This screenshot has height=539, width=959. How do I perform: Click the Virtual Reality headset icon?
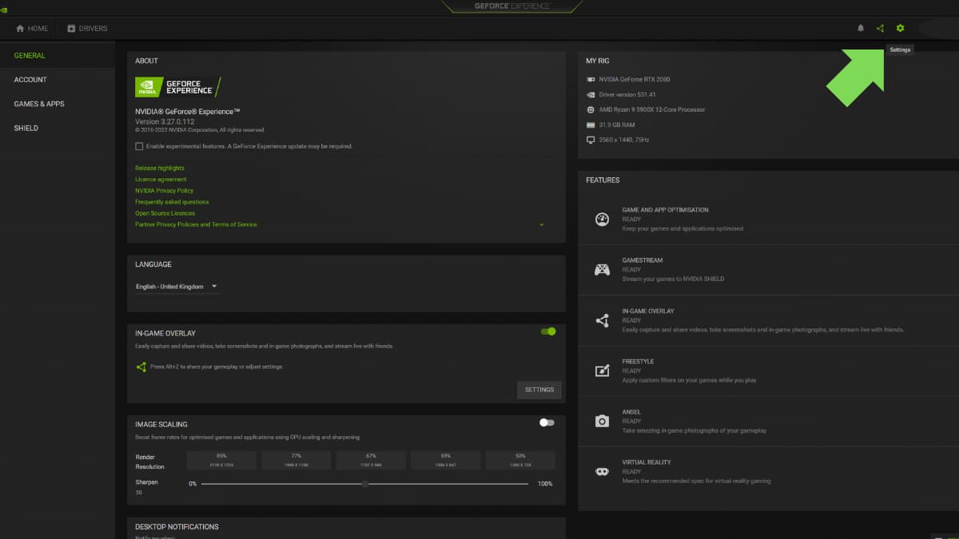[602, 471]
